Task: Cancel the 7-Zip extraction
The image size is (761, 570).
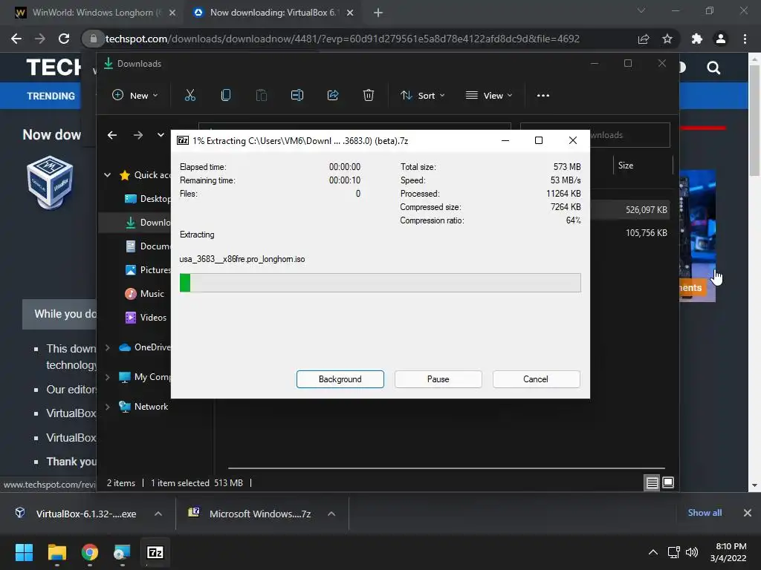Action: coord(536,379)
